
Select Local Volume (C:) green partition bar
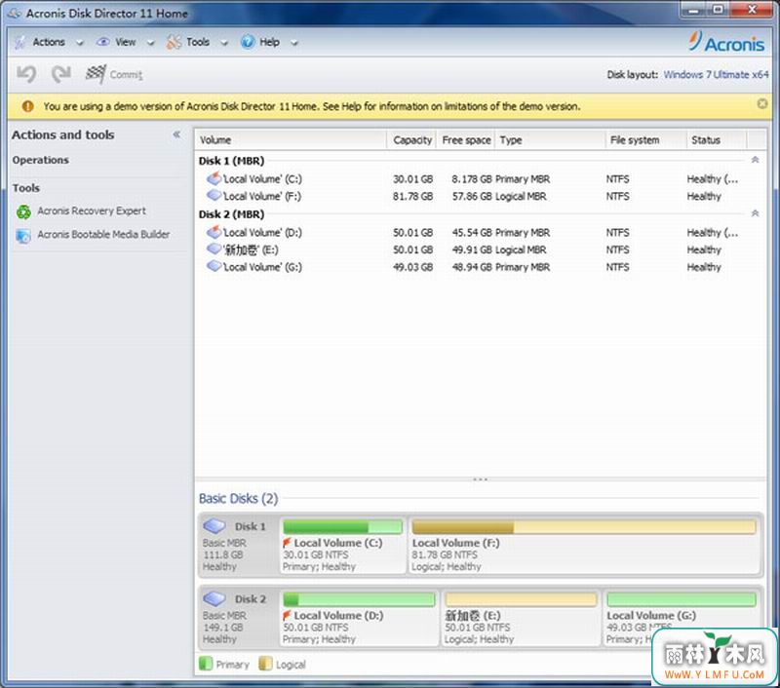point(343,526)
